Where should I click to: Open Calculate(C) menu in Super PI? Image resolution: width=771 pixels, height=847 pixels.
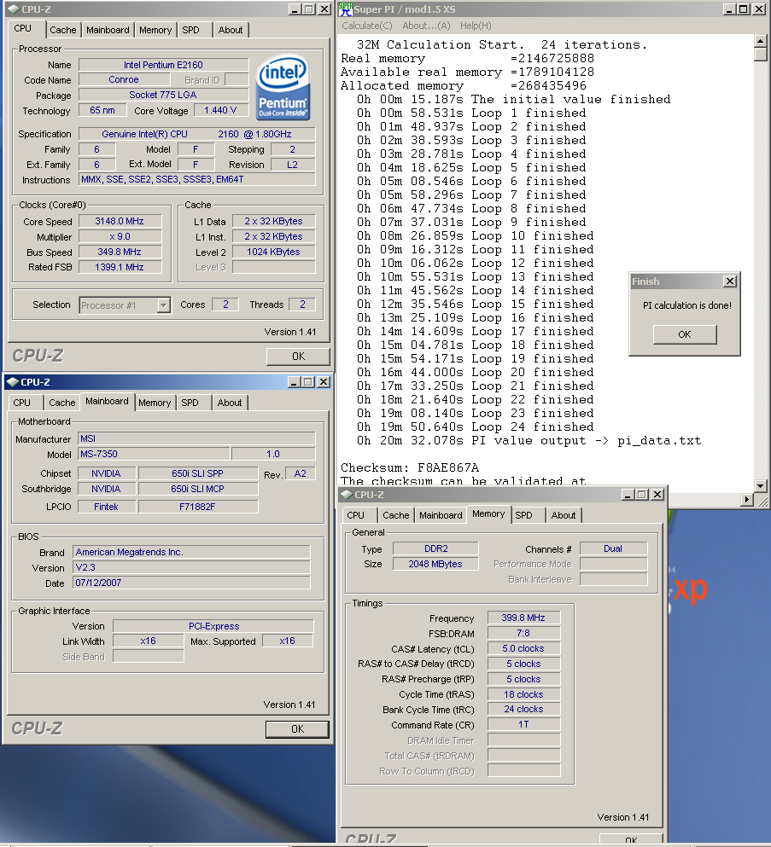(x=366, y=26)
